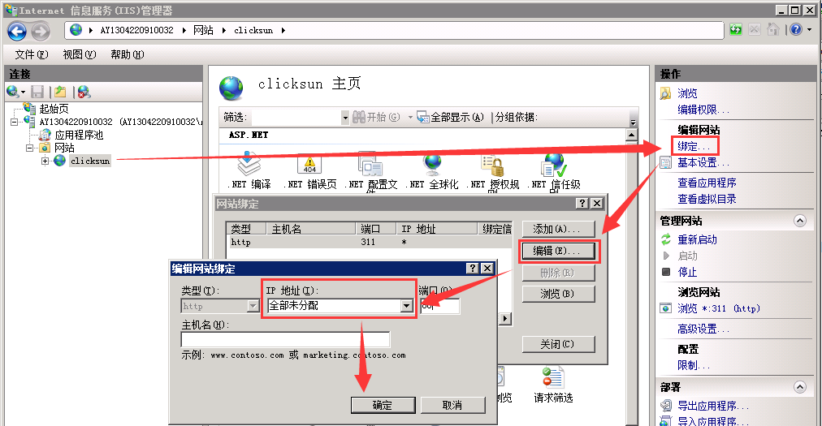Expand the clicksun tree node
The height and width of the screenshot is (426, 822).
coord(45,161)
